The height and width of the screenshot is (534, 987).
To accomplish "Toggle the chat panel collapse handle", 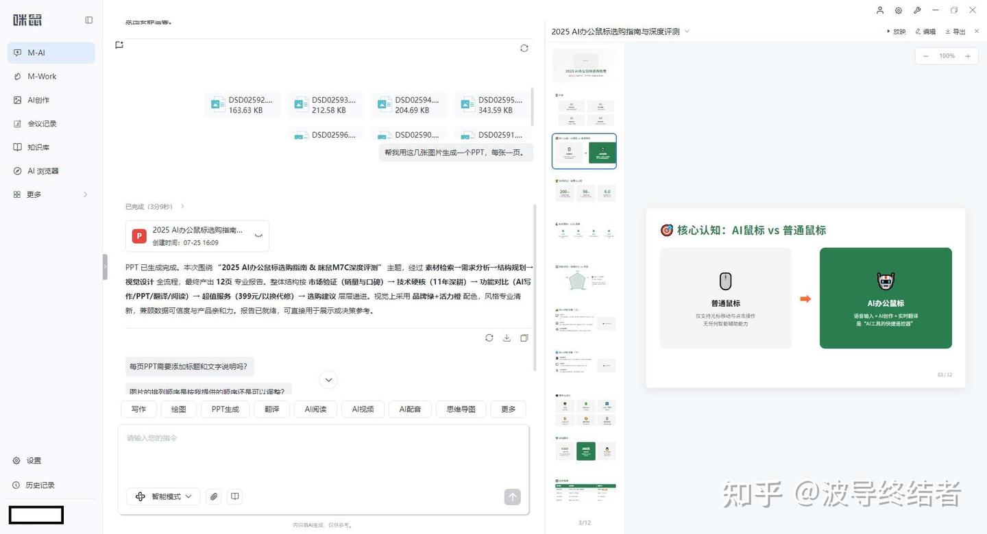I will [105, 267].
